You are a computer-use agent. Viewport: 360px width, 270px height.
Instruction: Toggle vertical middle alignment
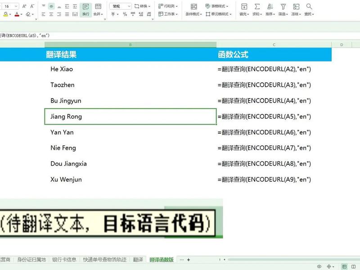click(51, 6)
